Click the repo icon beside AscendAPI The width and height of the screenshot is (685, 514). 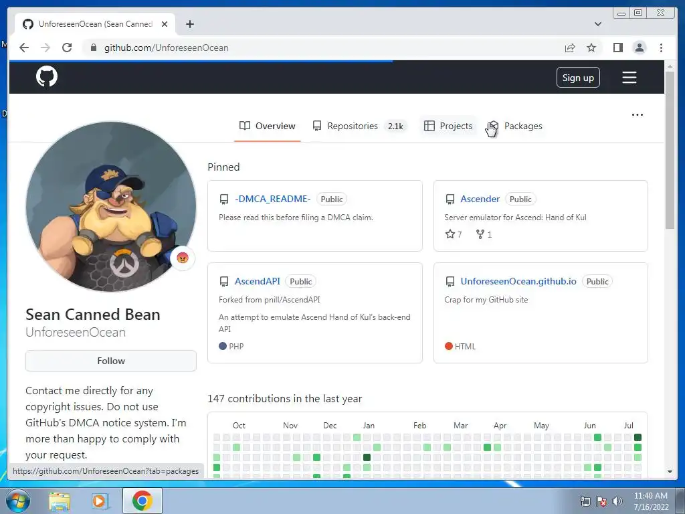pyautogui.click(x=224, y=282)
